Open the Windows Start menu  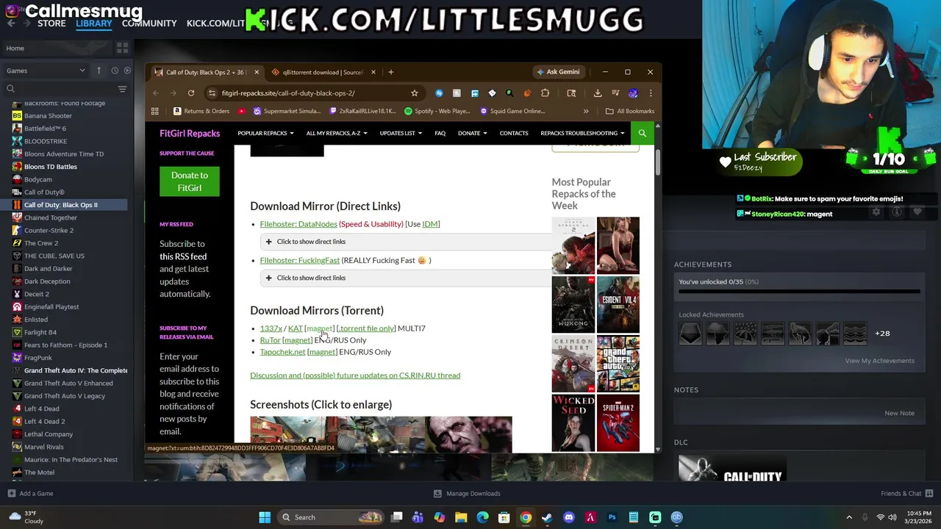265,517
